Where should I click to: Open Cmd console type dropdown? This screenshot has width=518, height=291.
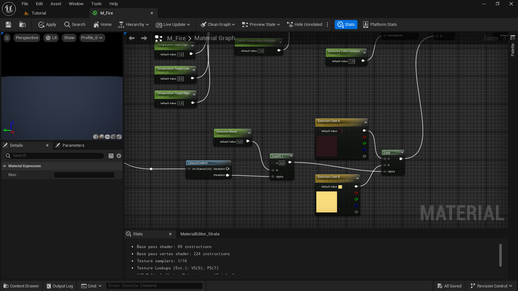[91, 286]
